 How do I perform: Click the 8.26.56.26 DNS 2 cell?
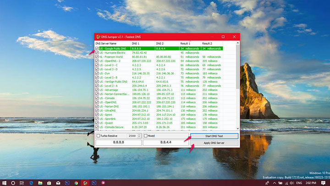[163, 127]
